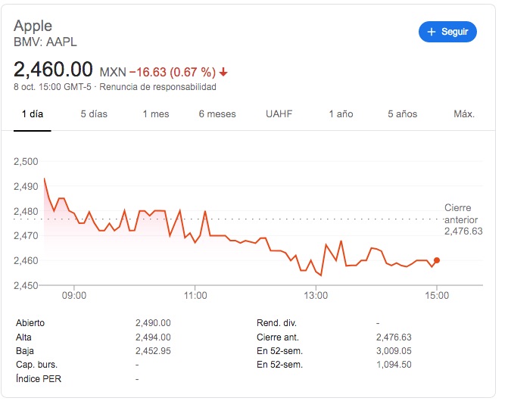This screenshot has height=401, width=508.
Task: Show the 6 meses chart
Action: click(217, 114)
